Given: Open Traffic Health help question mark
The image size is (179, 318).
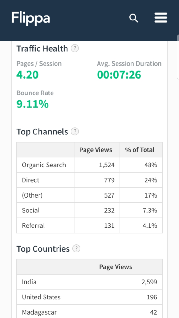Looking at the screenshot, I should pyautogui.click(x=75, y=48).
